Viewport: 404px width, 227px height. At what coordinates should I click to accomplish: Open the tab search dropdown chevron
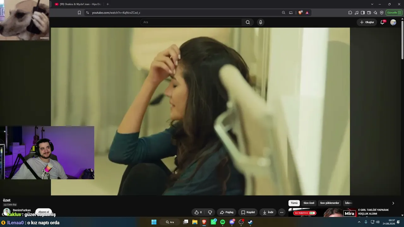(372, 4)
